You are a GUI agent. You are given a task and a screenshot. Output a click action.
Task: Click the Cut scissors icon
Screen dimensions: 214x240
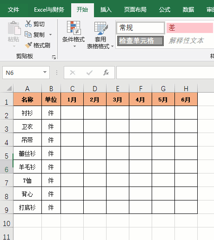[28, 24]
